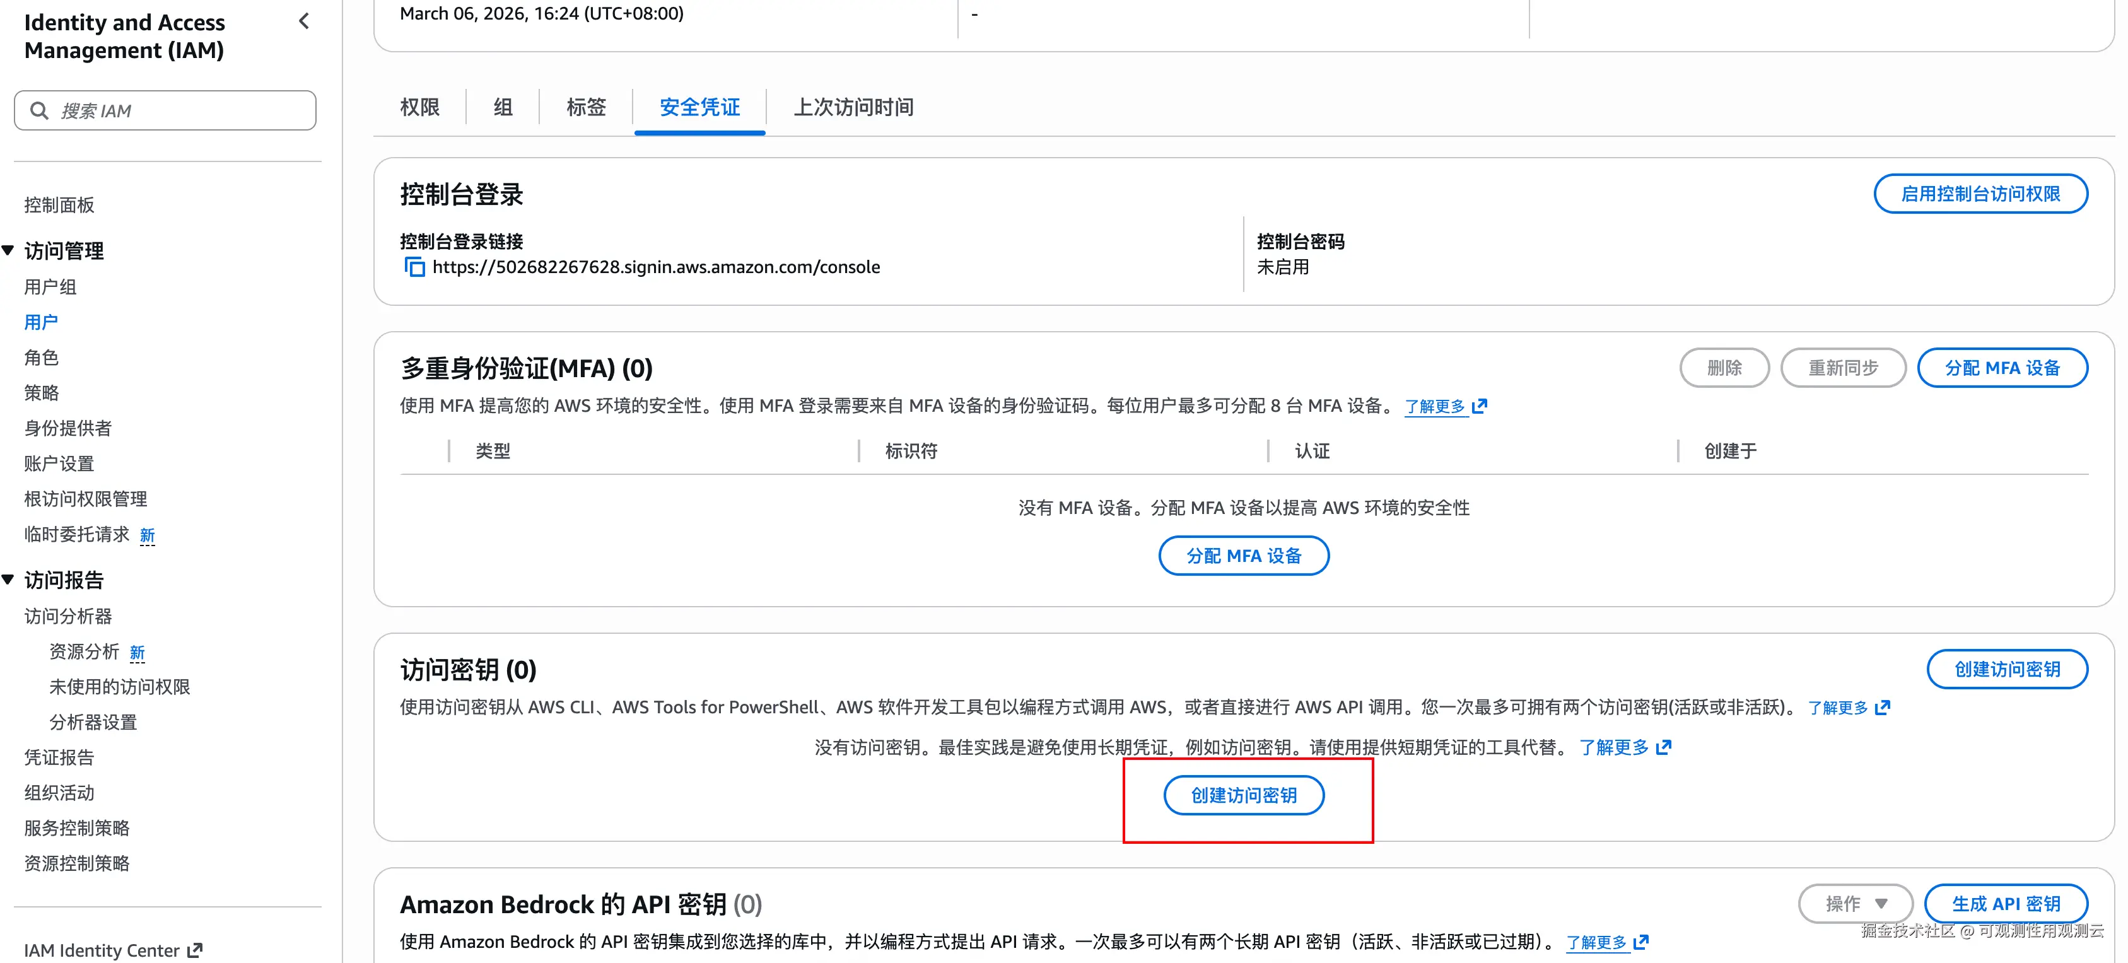Collapse the IAM sidebar with the chevron arrow
The image size is (2128, 963).
[304, 21]
